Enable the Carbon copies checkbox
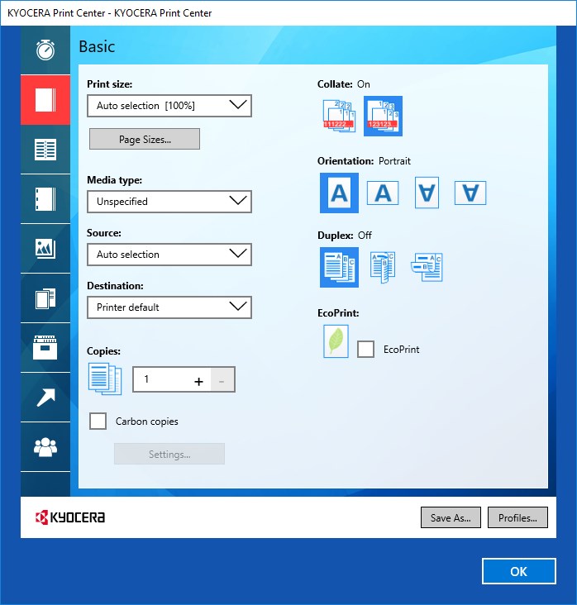 [98, 421]
